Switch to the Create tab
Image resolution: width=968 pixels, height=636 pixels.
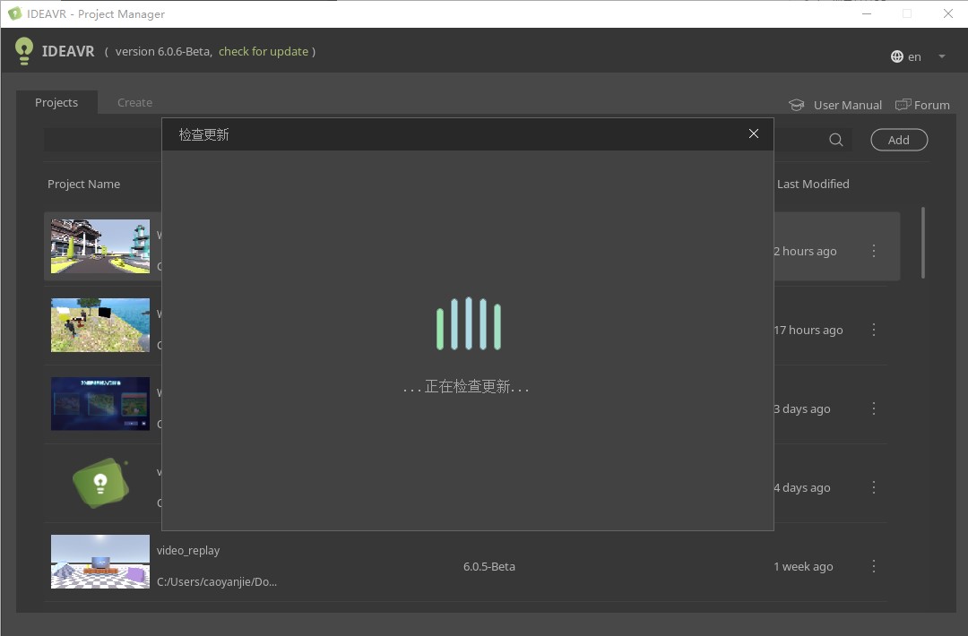pyautogui.click(x=134, y=102)
